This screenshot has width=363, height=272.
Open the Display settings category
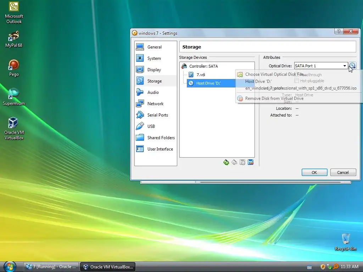click(x=156, y=70)
